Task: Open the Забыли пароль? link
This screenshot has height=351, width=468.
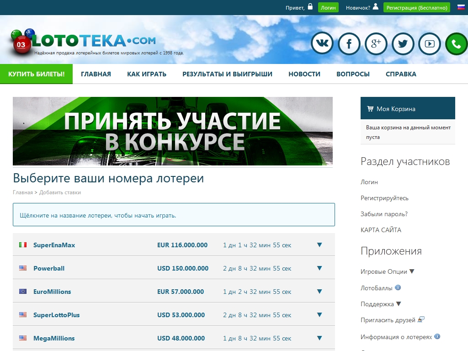Action: point(384,214)
